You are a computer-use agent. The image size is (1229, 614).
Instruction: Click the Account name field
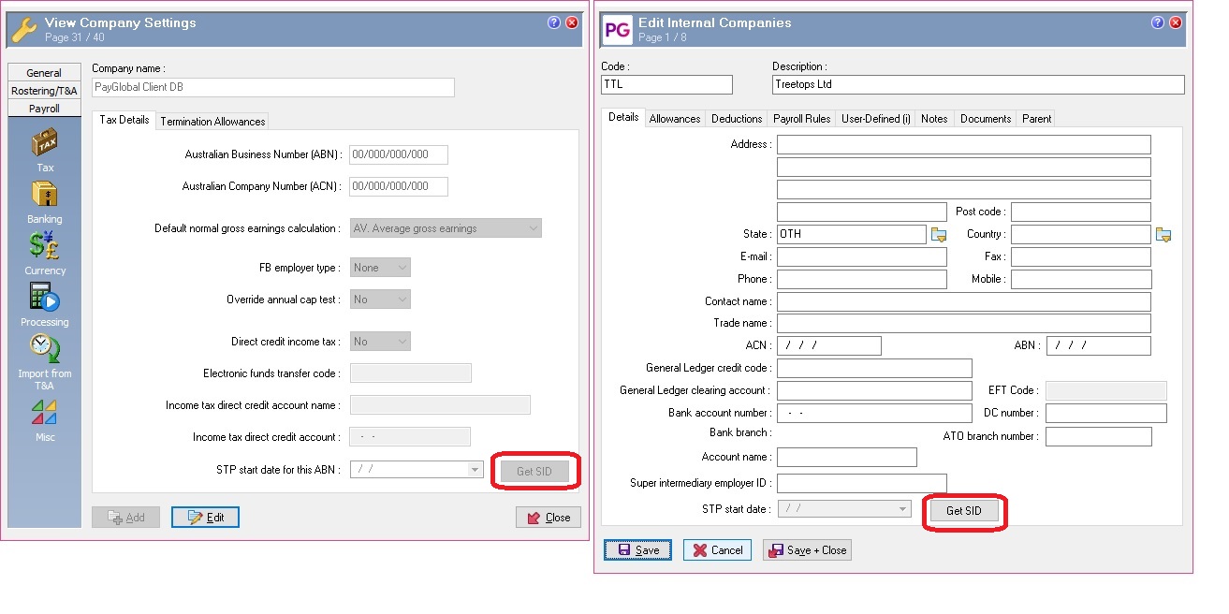tap(846, 457)
